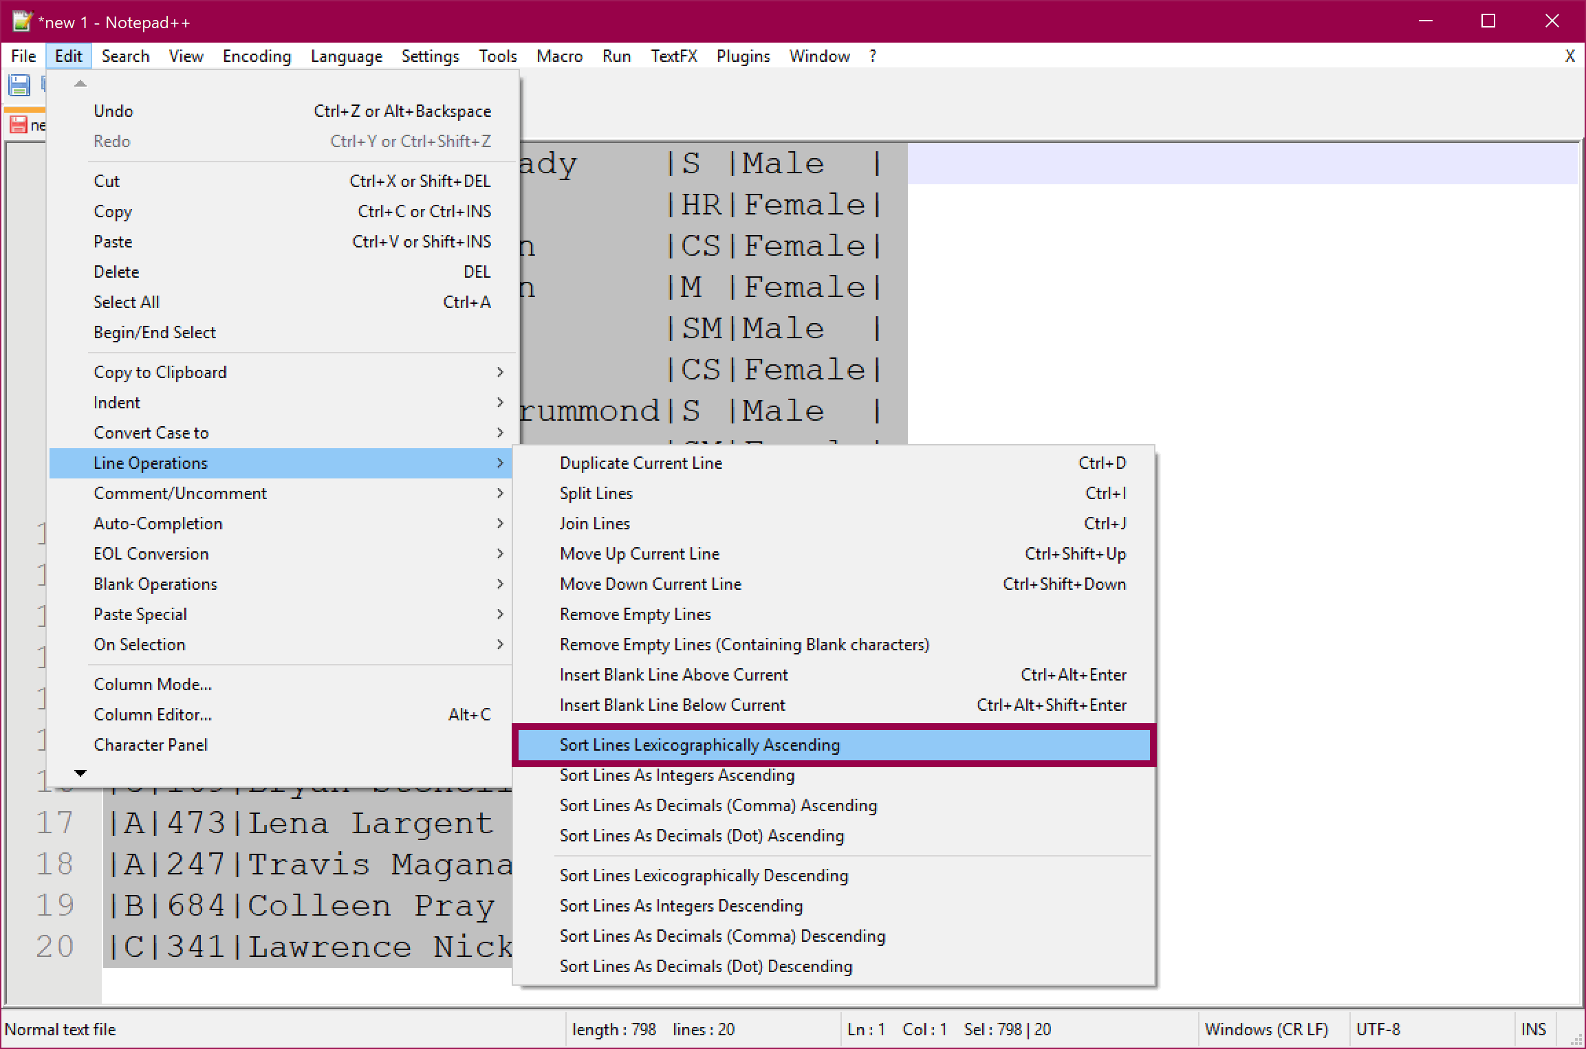Click the Notepad++ title bar app icon

tap(22, 21)
